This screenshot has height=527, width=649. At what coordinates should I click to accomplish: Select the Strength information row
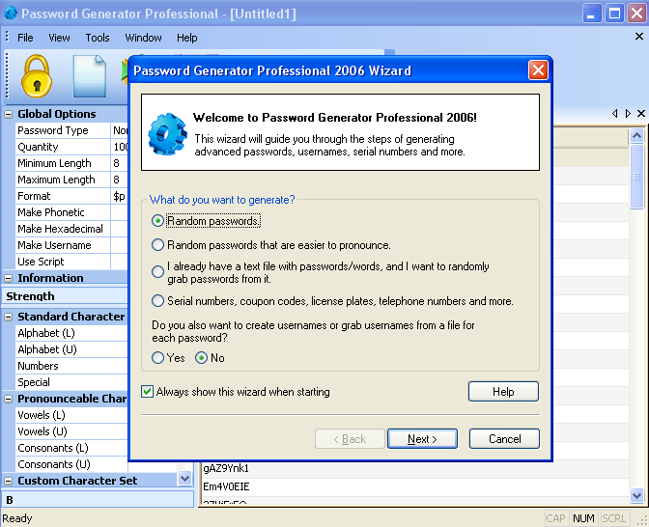click(x=65, y=296)
